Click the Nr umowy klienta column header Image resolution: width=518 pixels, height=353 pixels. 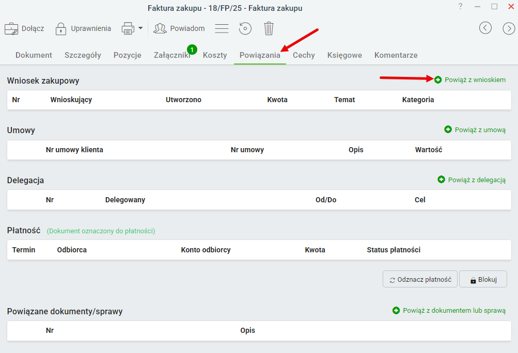[74, 150]
